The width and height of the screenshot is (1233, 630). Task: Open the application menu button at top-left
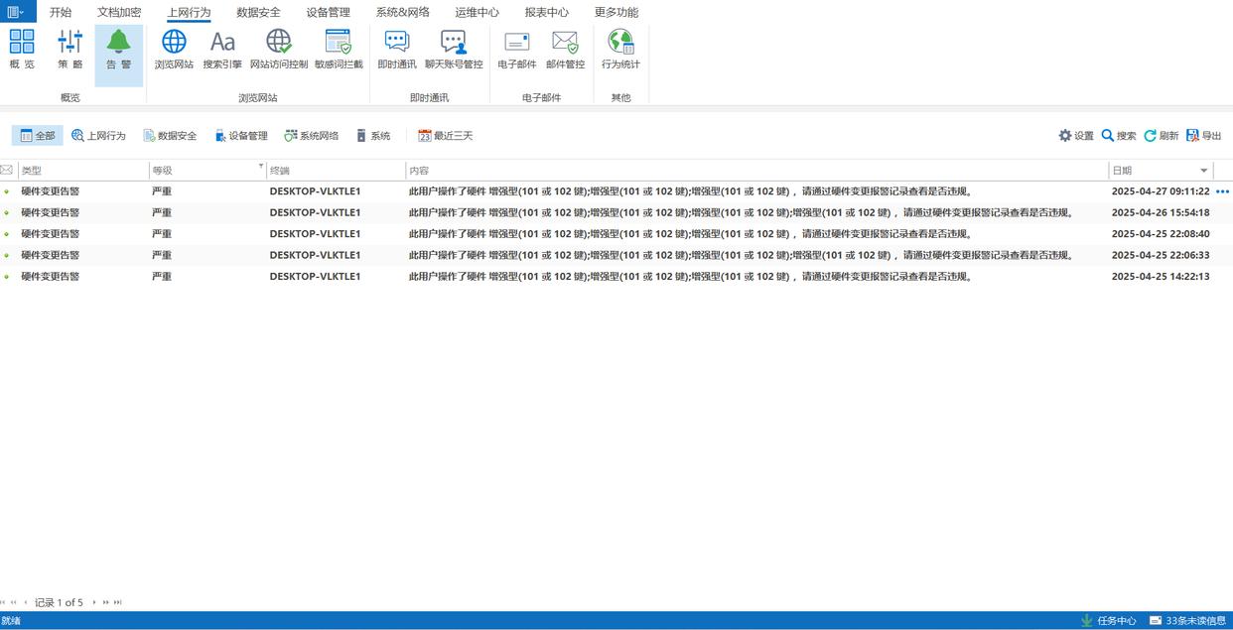[17, 12]
